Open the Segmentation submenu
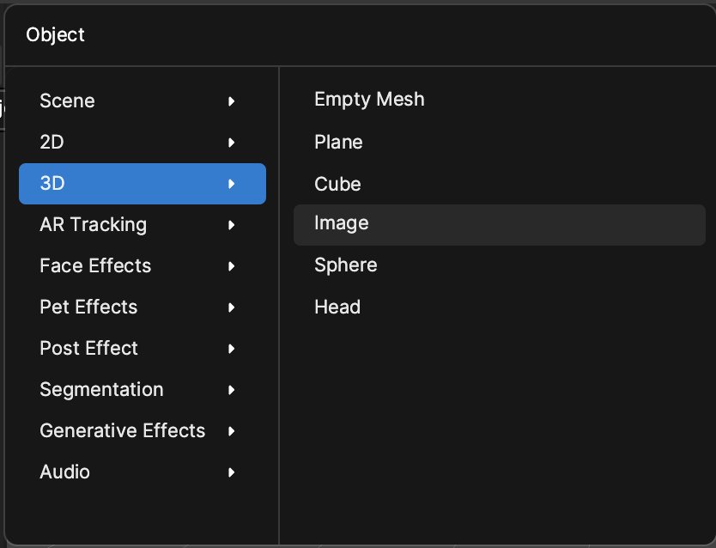The height and width of the screenshot is (548, 716). 142,390
